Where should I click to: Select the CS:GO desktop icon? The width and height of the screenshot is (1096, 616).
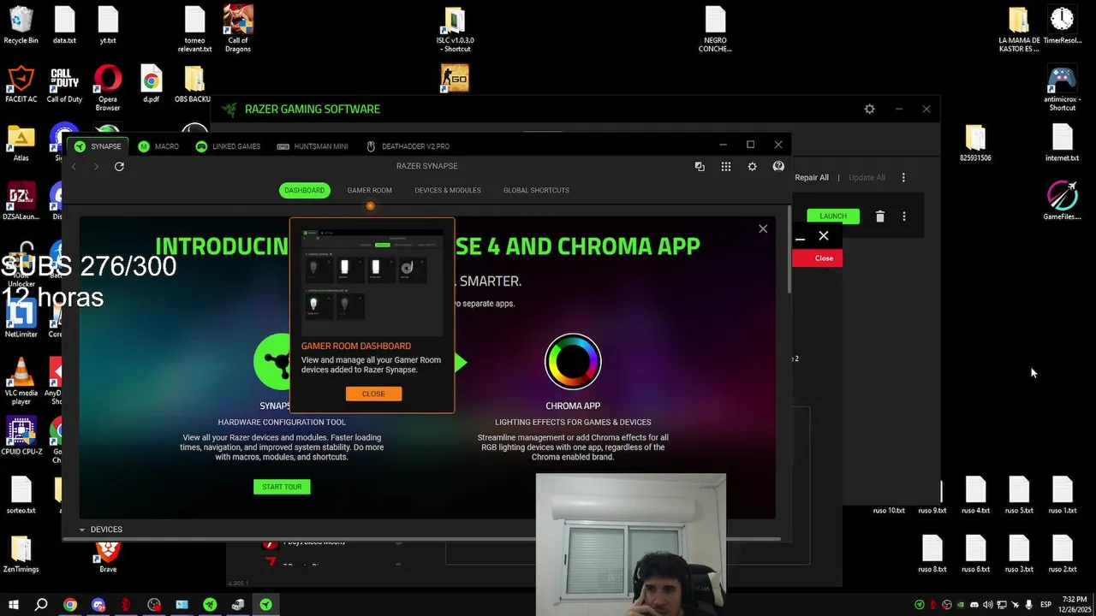455,79
